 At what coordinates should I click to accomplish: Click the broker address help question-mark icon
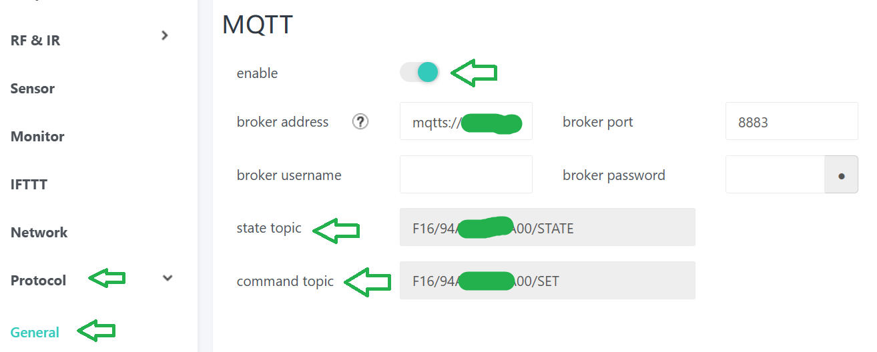click(360, 122)
